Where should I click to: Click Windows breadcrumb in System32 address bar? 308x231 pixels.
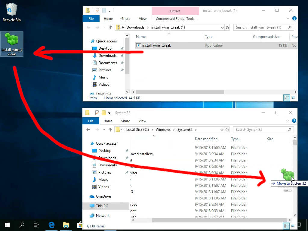click(163, 130)
